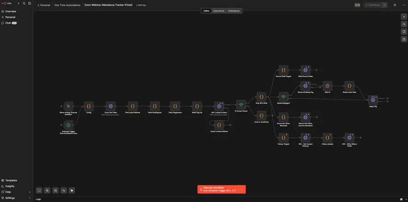Select the Schedule Trigger clock node
This screenshot has height=202, width=408.
(68, 125)
